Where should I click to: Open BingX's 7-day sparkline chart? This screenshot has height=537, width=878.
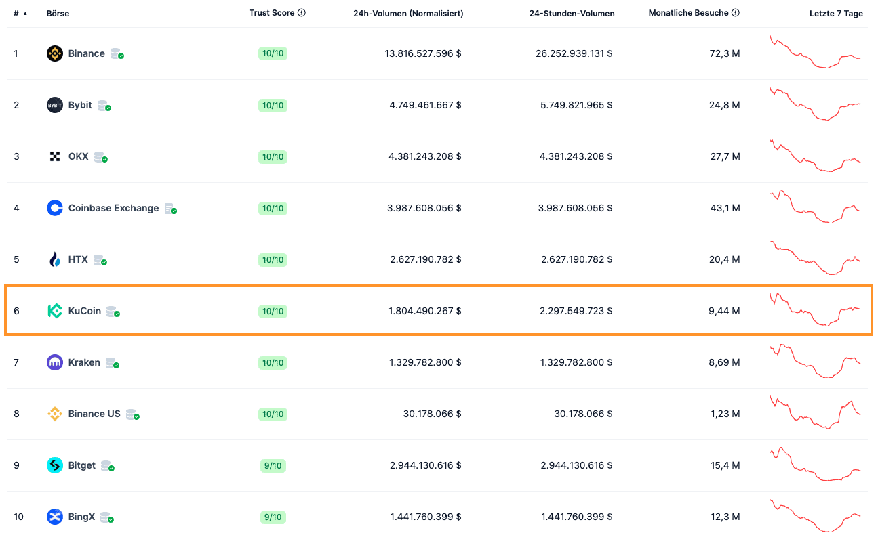815,515
